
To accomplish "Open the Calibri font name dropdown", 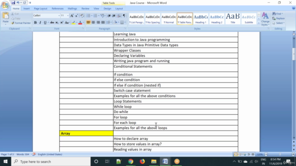I will (x=59, y=16).
